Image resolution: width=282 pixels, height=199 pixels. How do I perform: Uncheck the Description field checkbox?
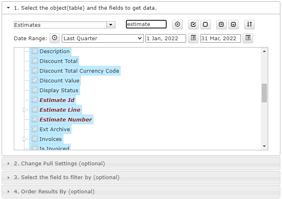click(x=35, y=51)
